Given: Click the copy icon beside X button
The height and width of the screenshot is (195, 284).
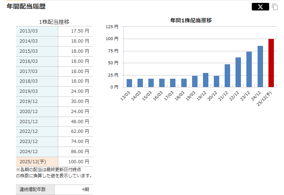Looking at the screenshot, I should (275, 7).
